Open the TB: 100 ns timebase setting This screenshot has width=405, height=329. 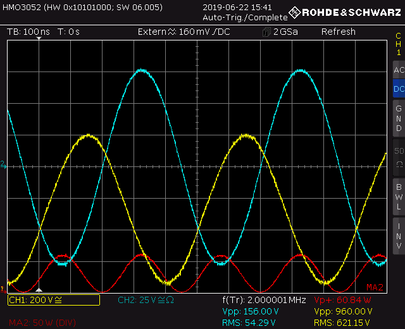[28, 32]
